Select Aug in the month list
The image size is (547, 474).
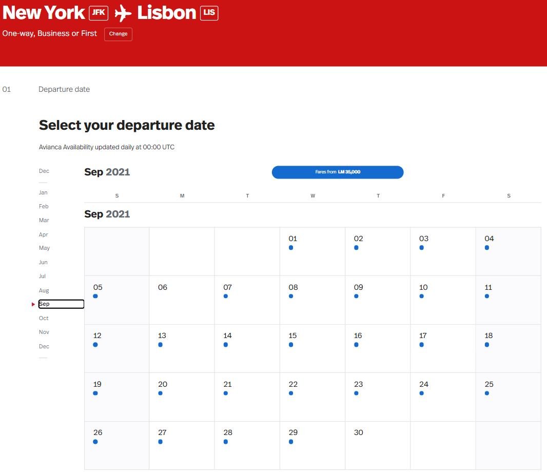point(44,290)
